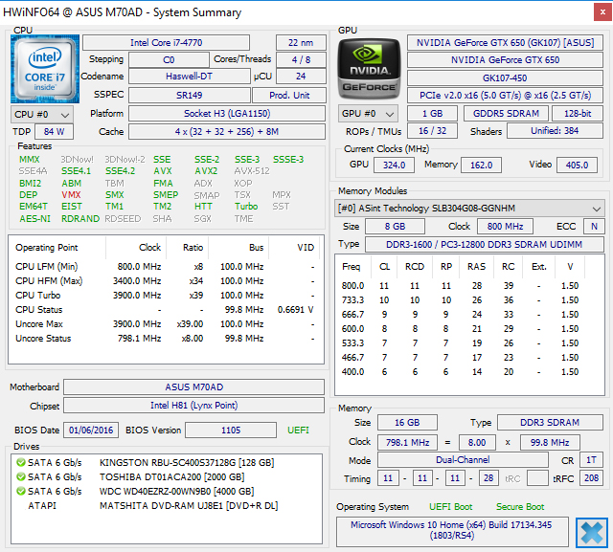The height and width of the screenshot is (552, 613).
Task: Click the blue X close icon button
Action: (x=592, y=533)
